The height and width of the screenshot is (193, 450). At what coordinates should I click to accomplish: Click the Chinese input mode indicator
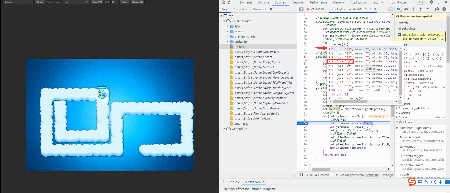pyautogui.click(x=420, y=182)
